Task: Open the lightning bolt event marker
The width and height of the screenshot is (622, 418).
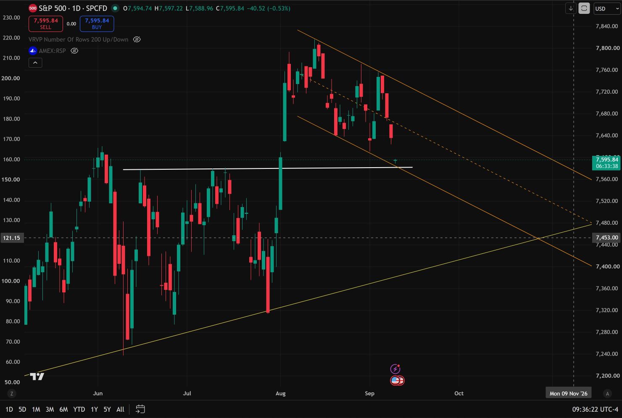Action: coord(395,369)
